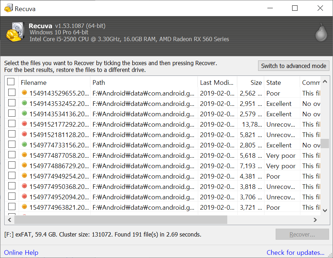
Task: Click green status dot for 1549143532452 file
Action: (24, 103)
